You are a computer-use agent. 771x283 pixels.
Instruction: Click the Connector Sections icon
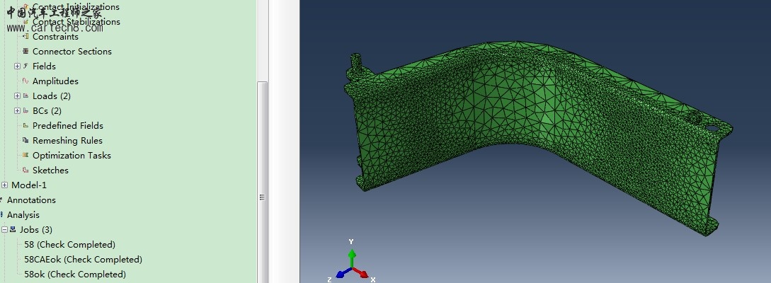(26, 52)
